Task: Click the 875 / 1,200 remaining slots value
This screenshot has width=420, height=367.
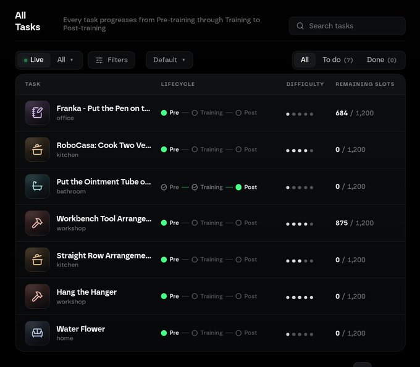Action: pos(355,223)
